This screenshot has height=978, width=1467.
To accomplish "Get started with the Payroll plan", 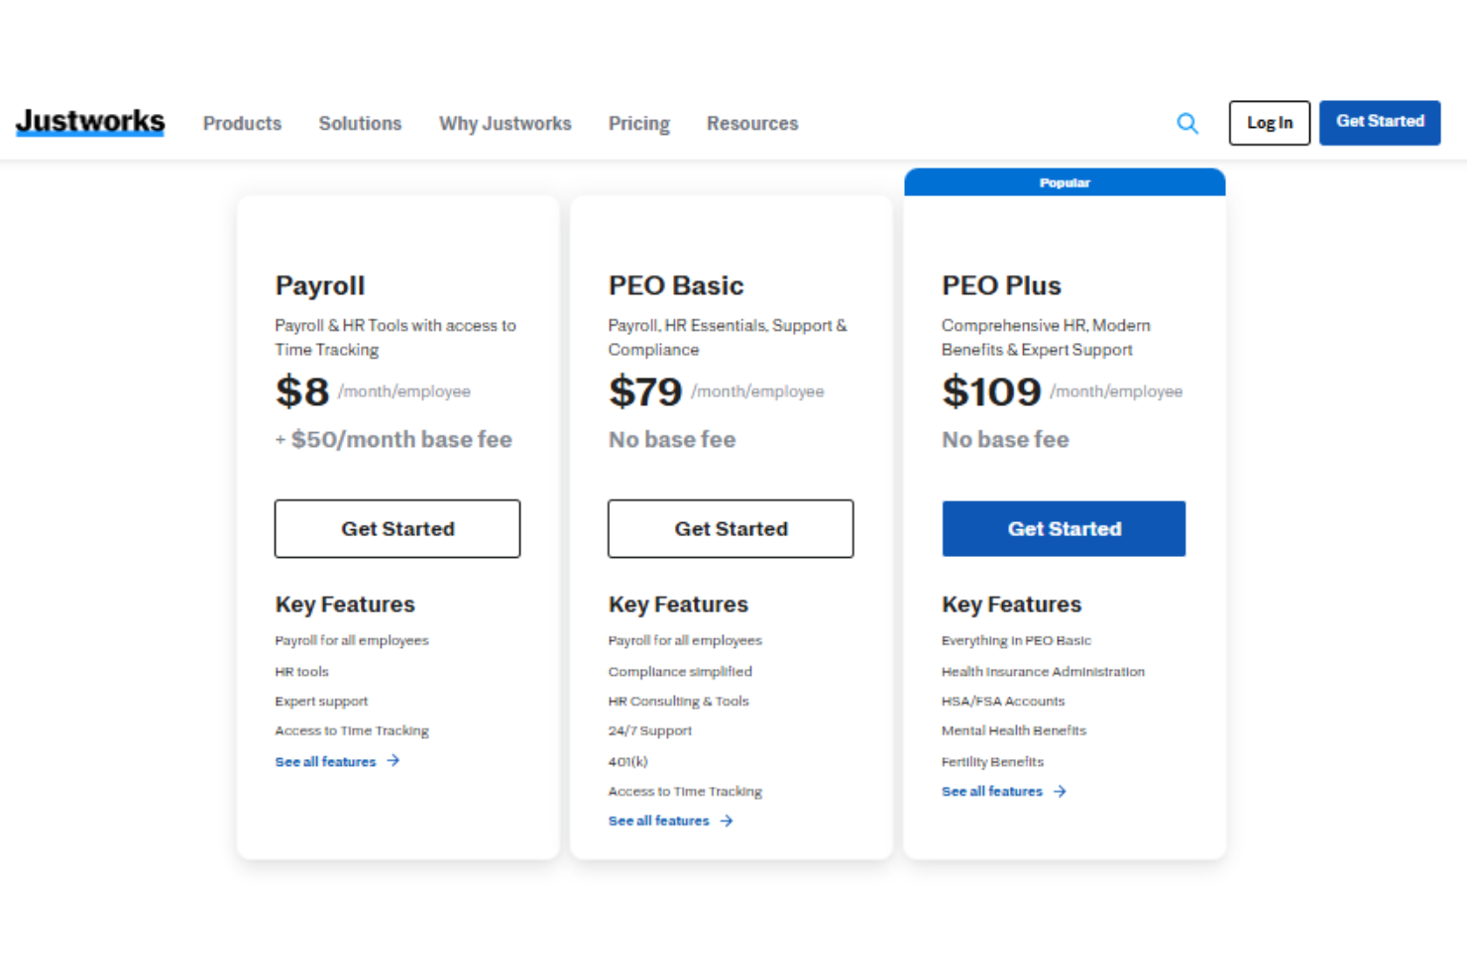I will (x=397, y=528).
